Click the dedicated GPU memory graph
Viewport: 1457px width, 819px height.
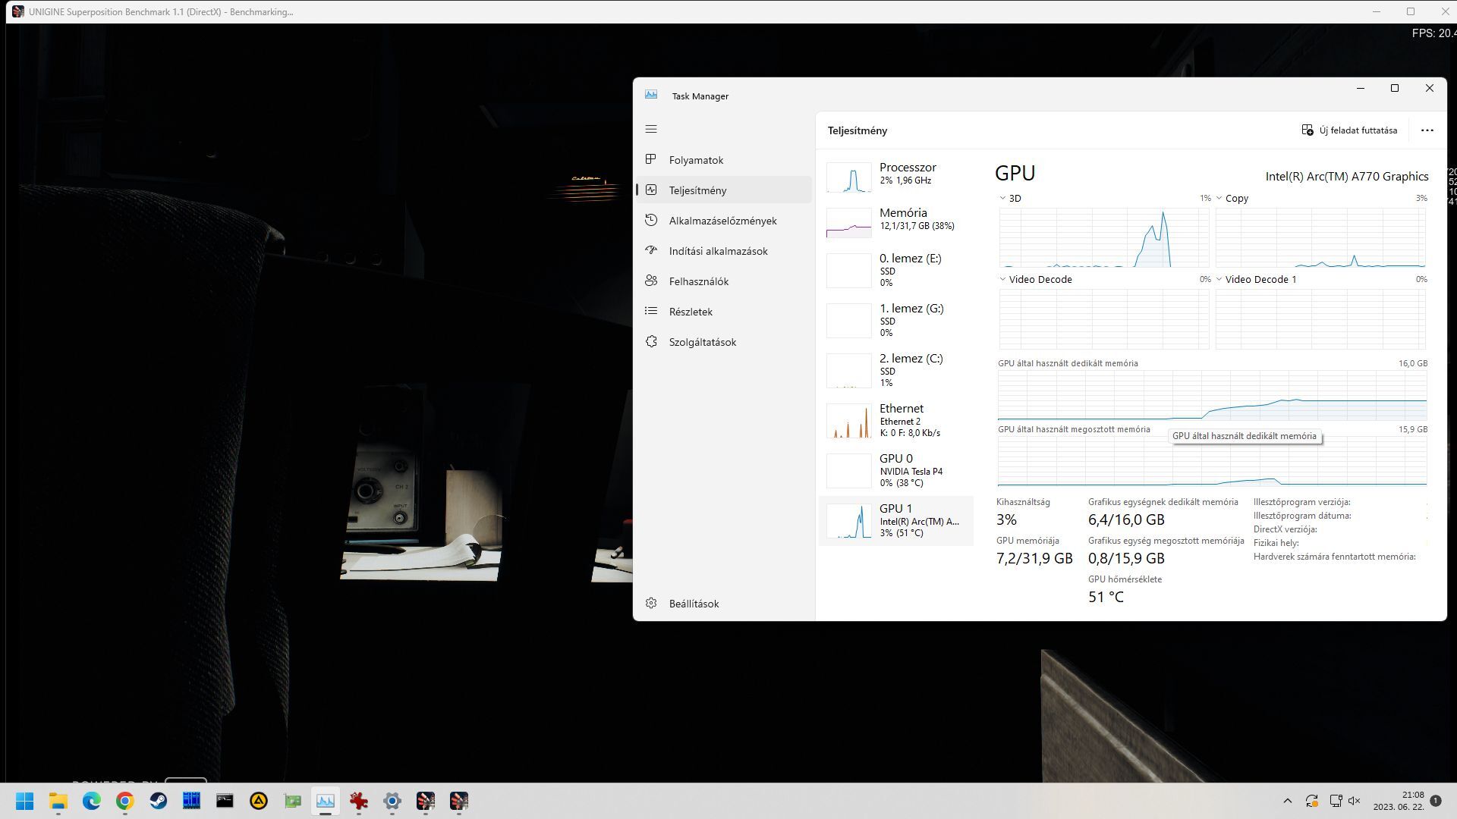coord(1212,395)
